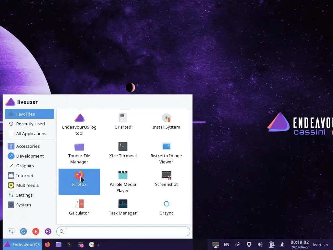Launch EndeavourOS log tool from favorites
333x250 pixels.
(x=79, y=125)
